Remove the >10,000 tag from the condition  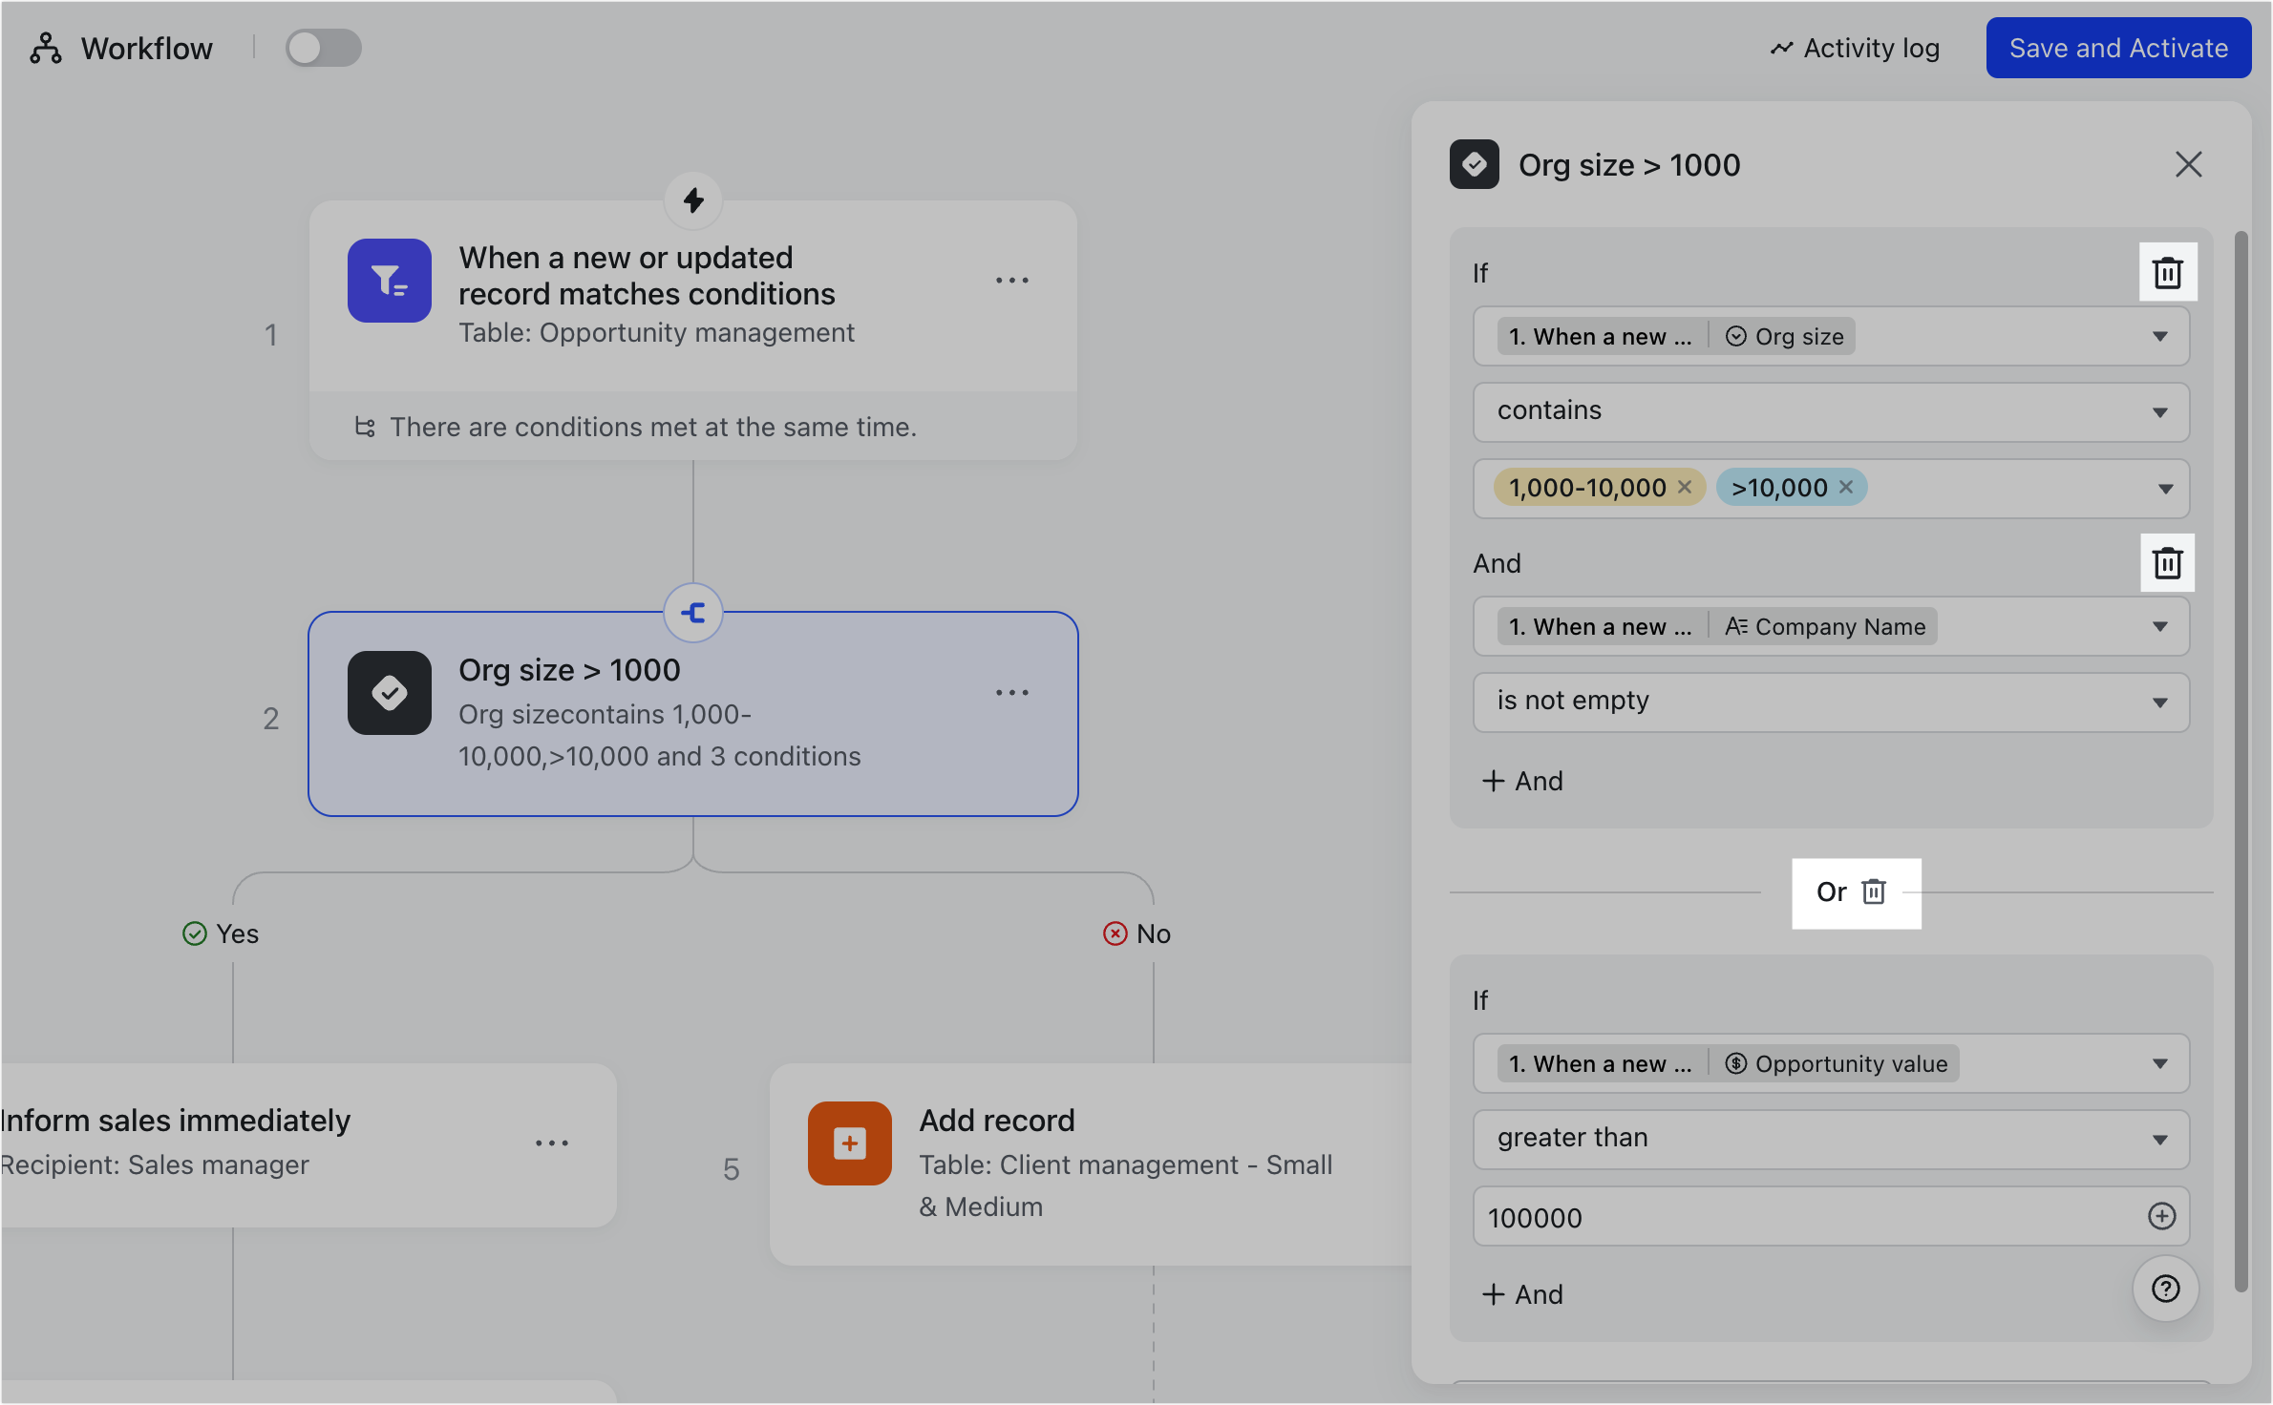1847,487
